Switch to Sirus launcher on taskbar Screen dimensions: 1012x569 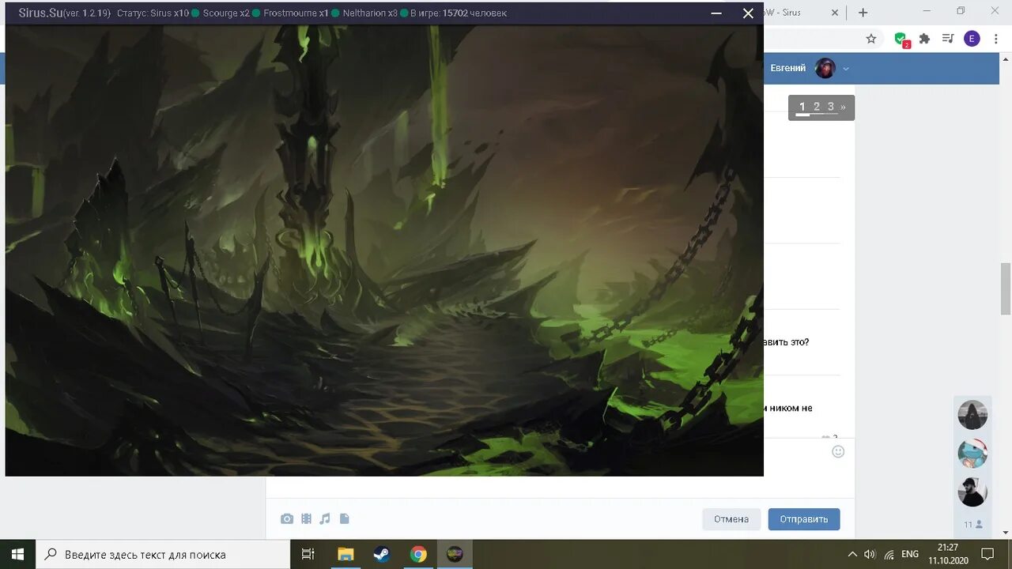455,555
